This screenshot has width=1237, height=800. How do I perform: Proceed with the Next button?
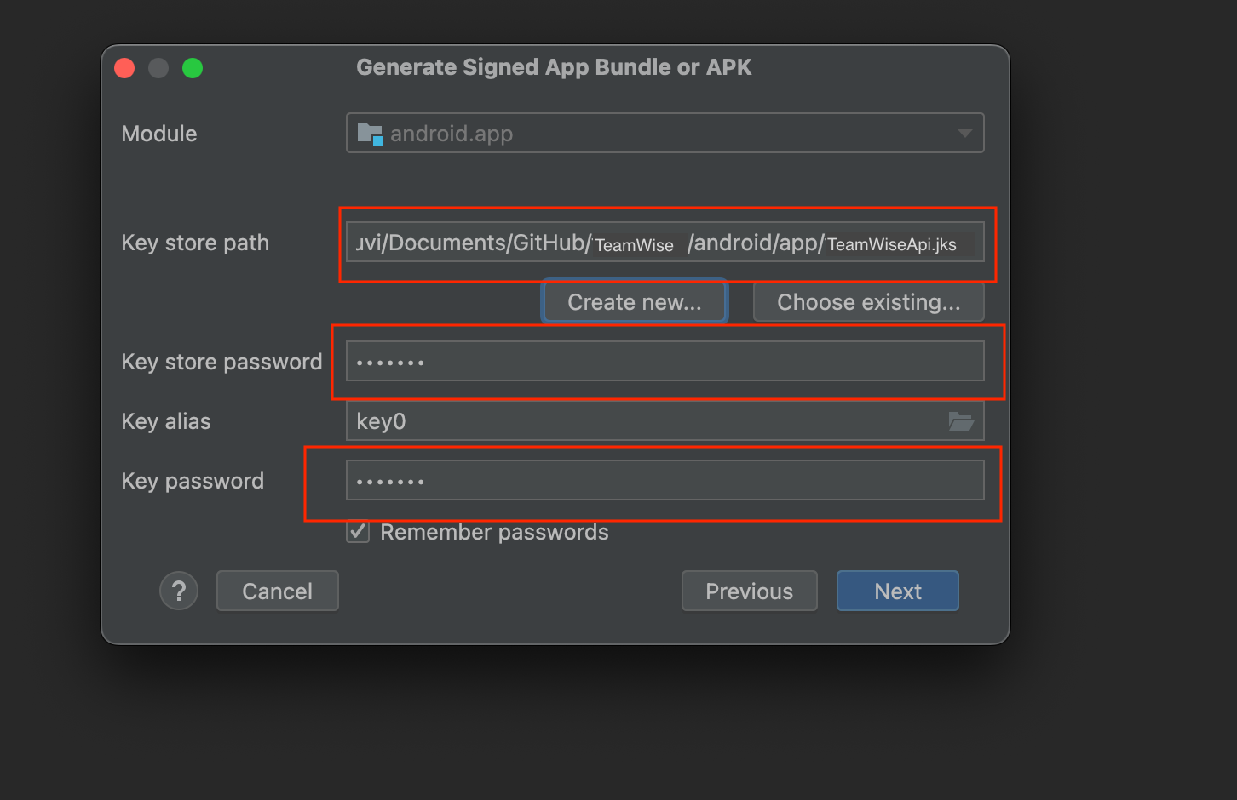[898, 591]
